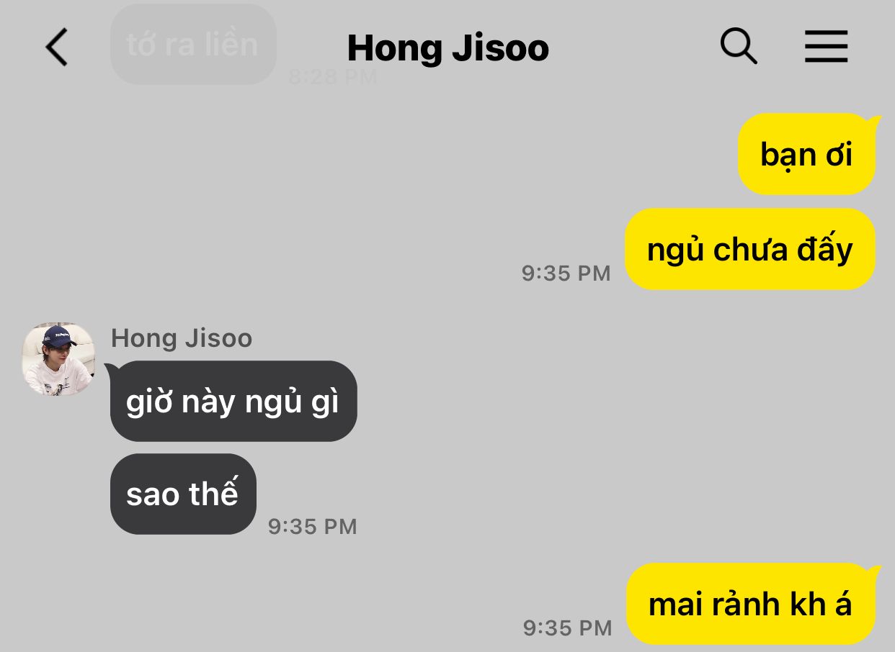Tap the faded 8:28 PM timestamp
The image size is (895, 652).
click(x=333, y=76)
